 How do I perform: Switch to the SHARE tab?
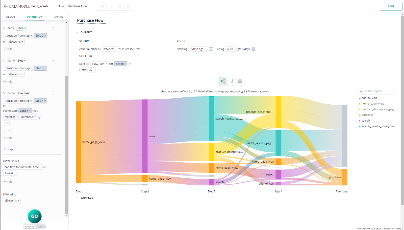(58, 17)
